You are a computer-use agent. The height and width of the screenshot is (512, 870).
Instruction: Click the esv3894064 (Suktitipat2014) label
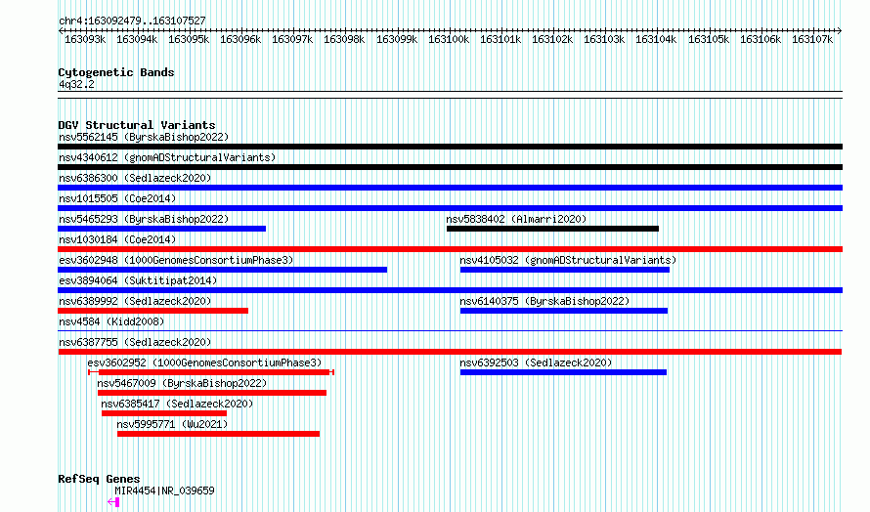[138, 280]
